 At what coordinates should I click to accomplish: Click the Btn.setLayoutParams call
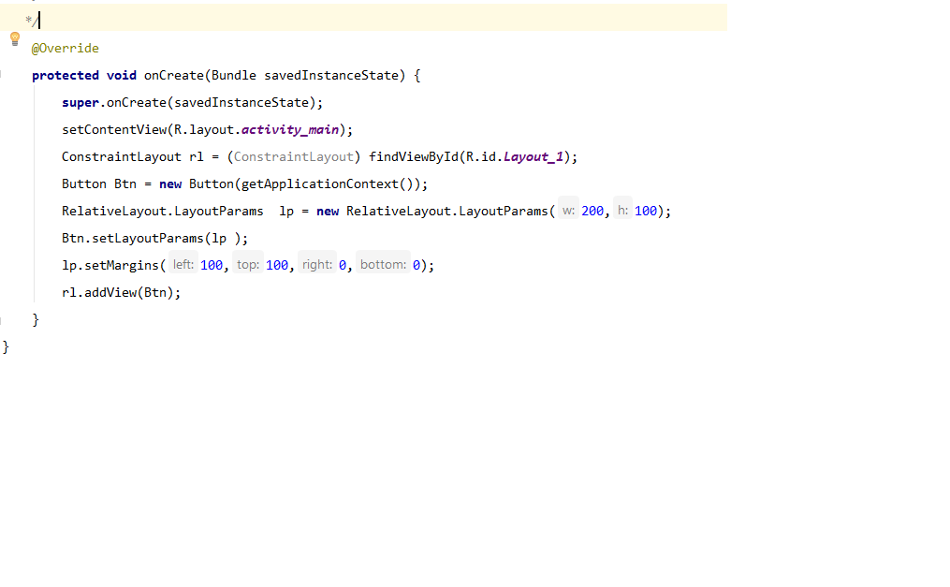(x=136, y=239)
